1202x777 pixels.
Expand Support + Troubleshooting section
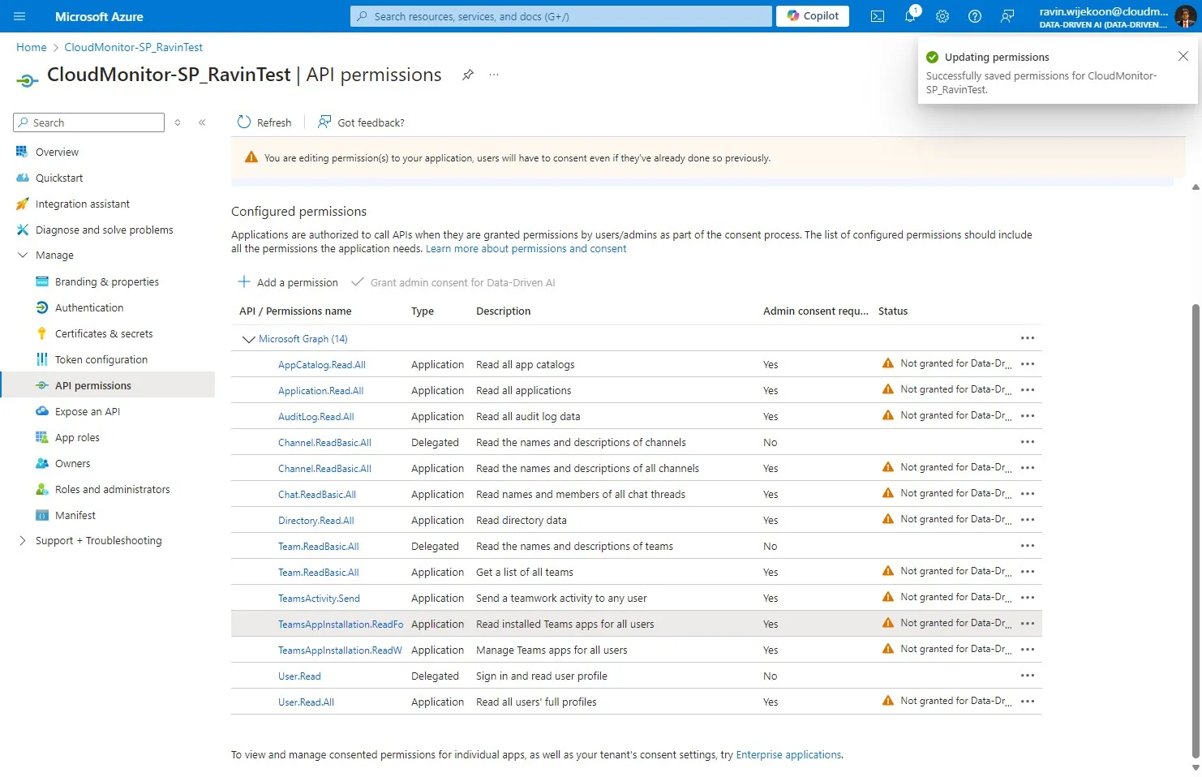(x=23, y=540)
